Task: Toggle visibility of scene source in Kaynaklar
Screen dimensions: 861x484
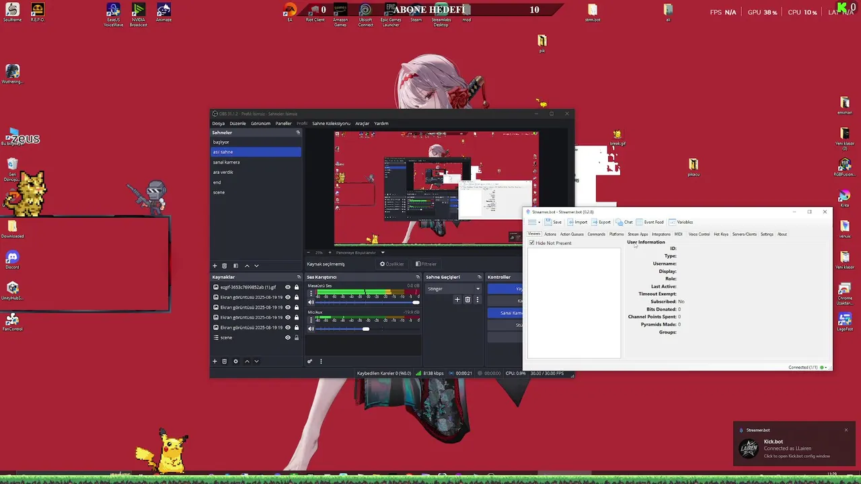Action: 288,337
